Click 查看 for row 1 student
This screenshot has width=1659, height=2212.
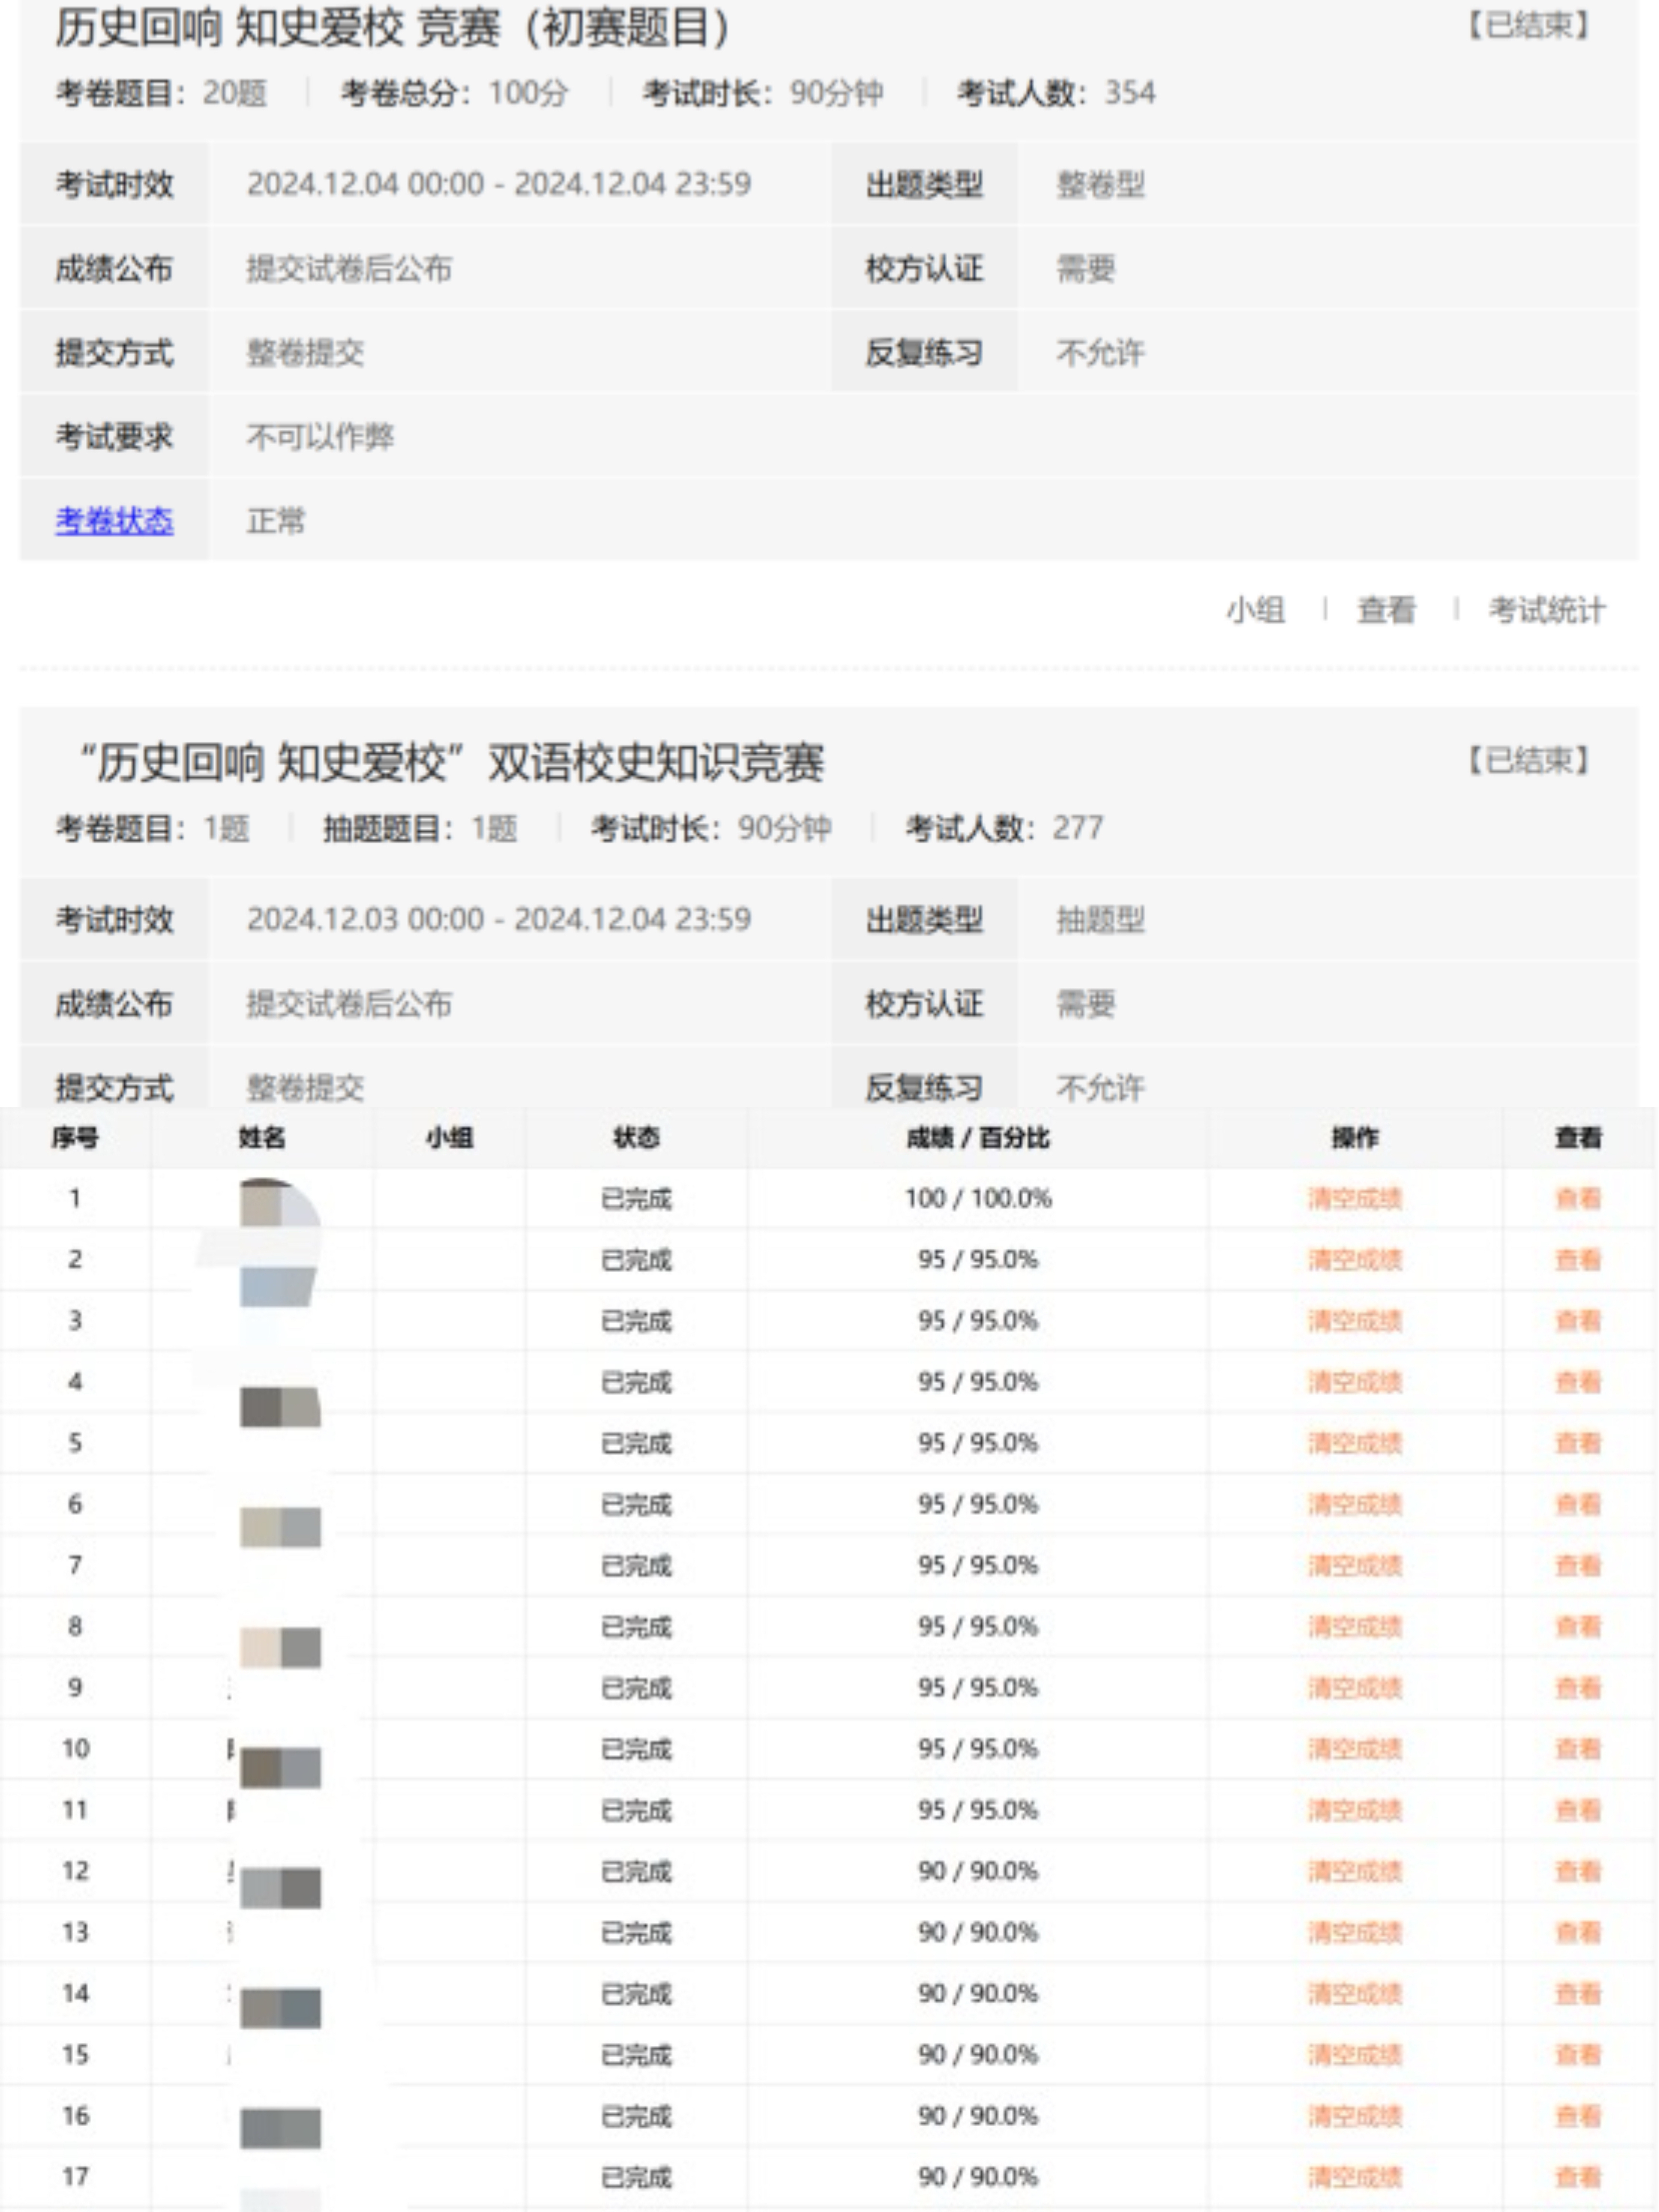[x=1578, y=1198]
